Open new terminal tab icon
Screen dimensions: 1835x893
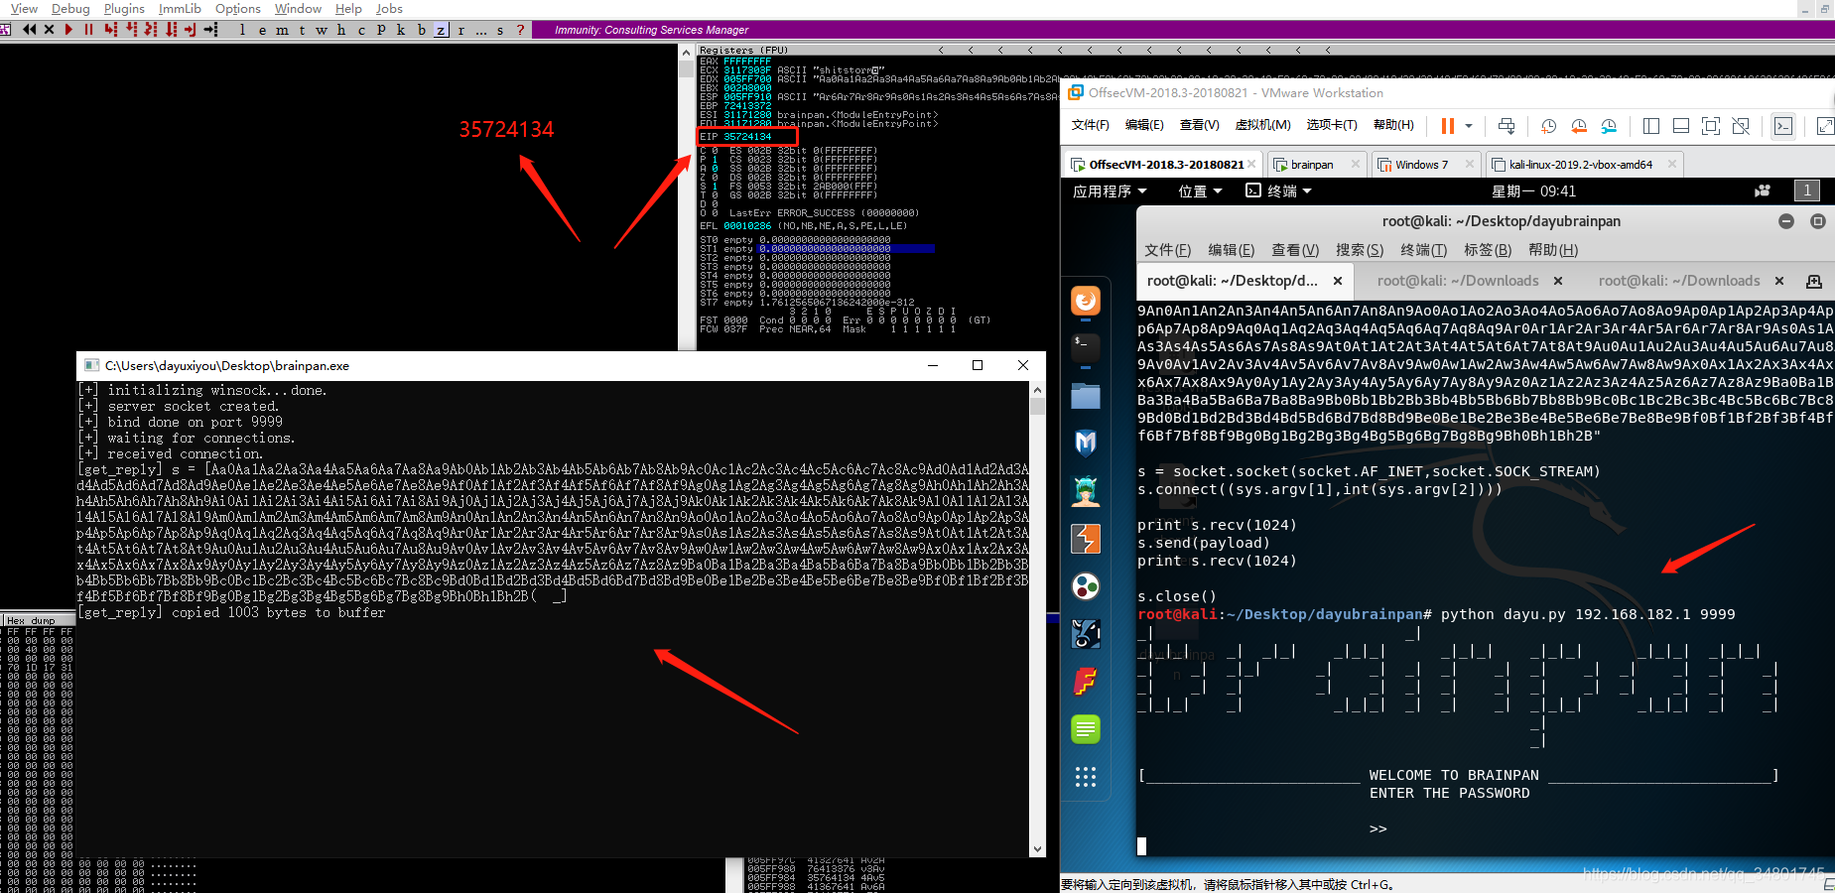click(1814, 281)
